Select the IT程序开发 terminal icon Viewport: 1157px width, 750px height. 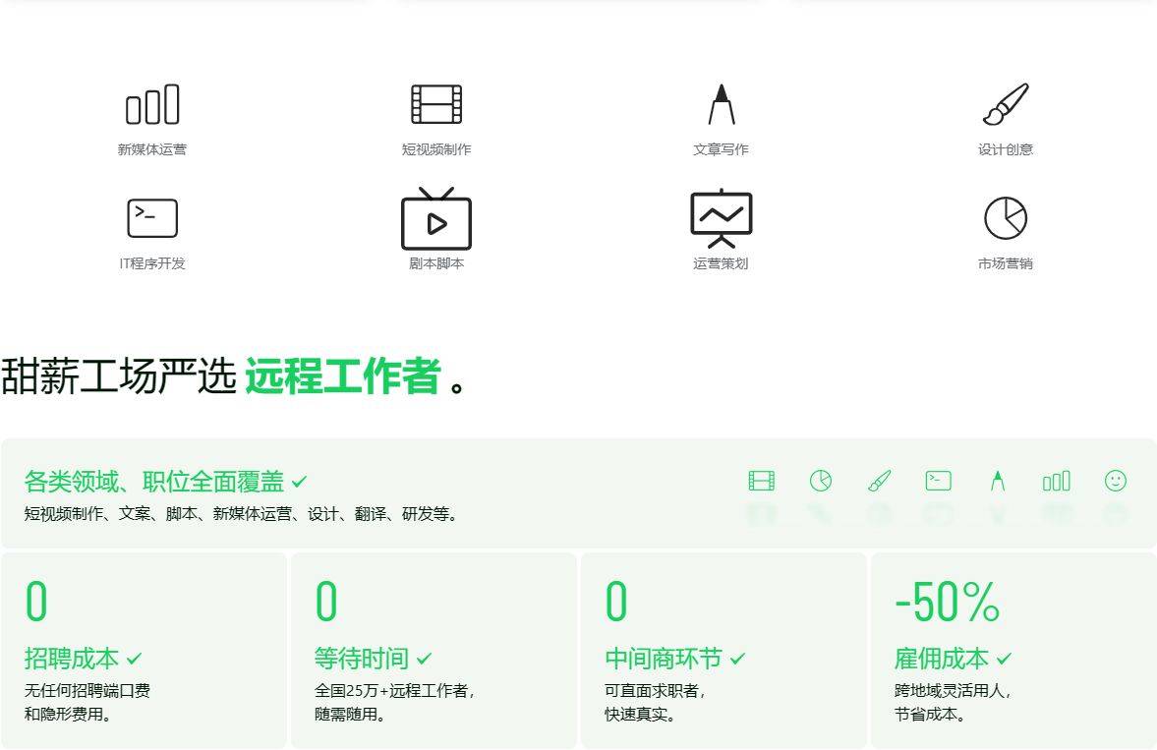(x=152, y=218)
